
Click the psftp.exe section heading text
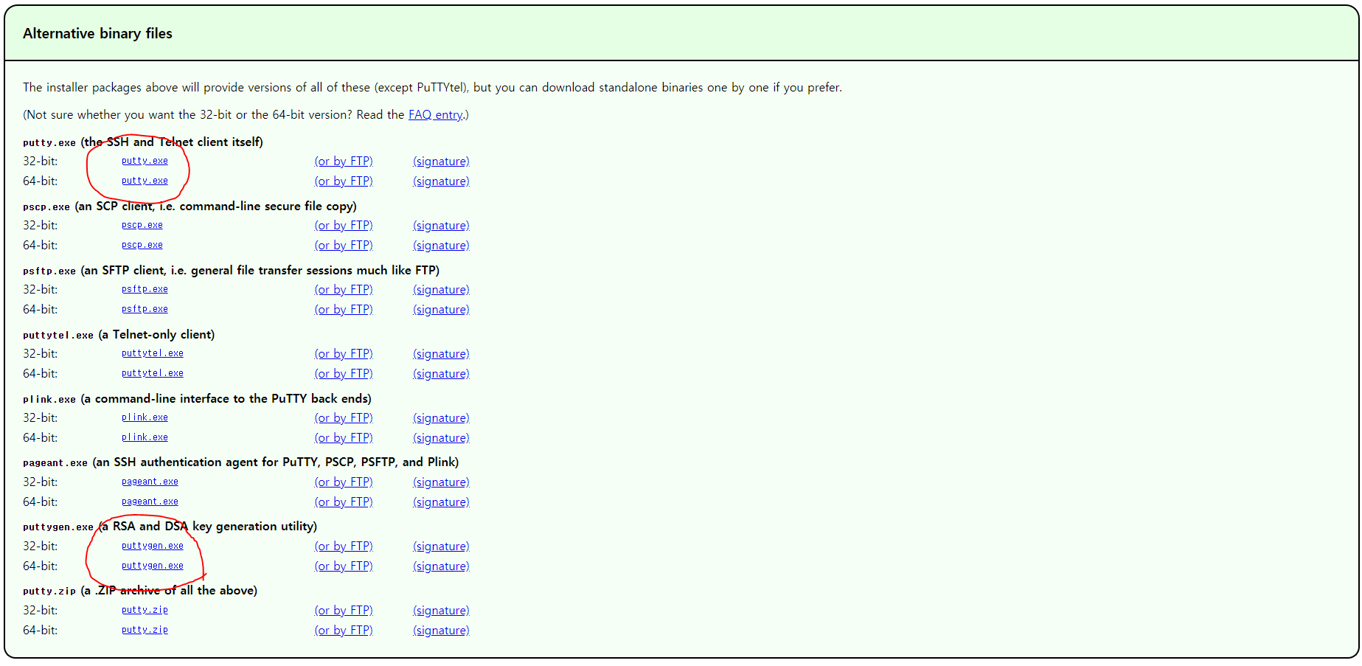[231, 271]
